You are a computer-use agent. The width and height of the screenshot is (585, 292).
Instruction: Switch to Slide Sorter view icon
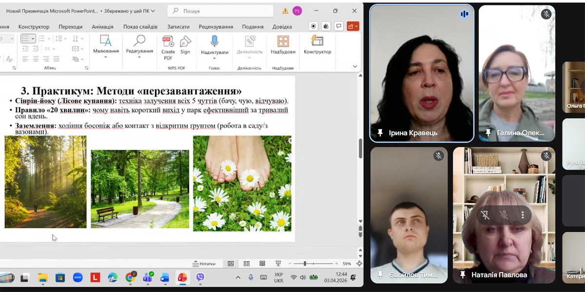(247, 264)
